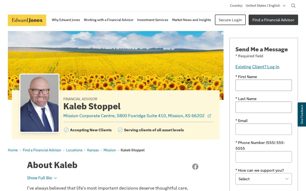This screenshot has height=191, width=306.
Task: Focus the Email field
Action: pos(263,129)
